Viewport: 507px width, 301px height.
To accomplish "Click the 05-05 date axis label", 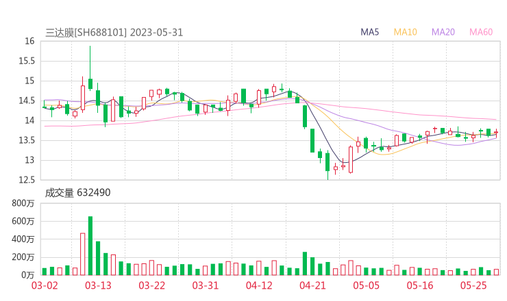I will click(x=367, y=285).
